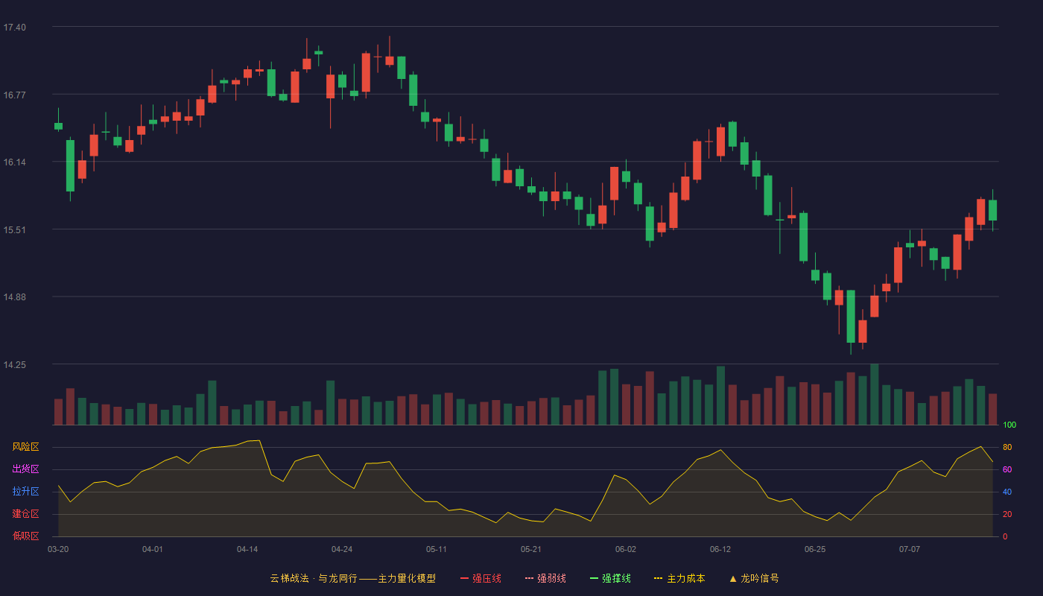Click the 04-14 date axis label

click(247, 549)
